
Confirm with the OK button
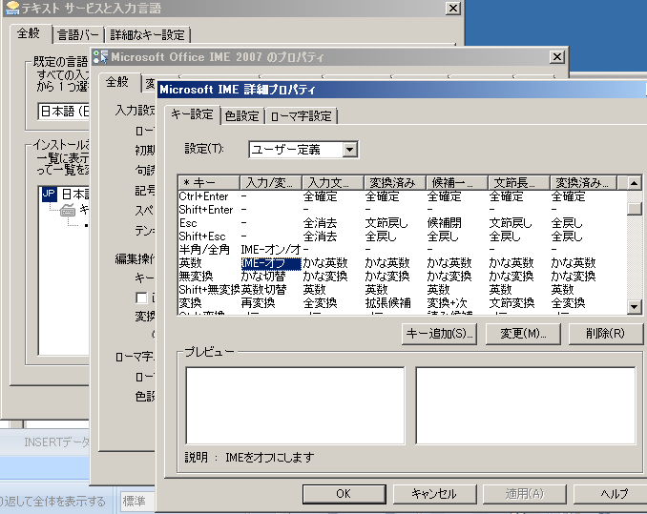click(344, 494)
